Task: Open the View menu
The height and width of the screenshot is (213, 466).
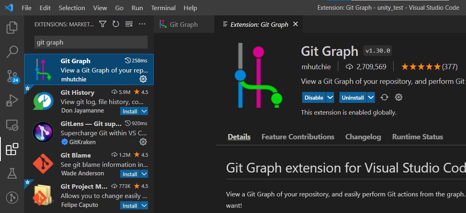Action: (100, 8)
